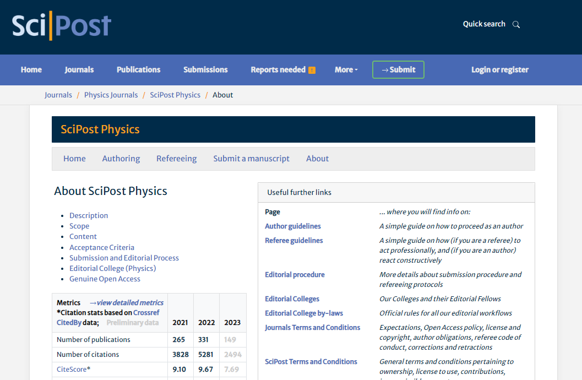The image size is (582, 380).
Task: Open the Editorial Colleges link
Action: click(292, 299)
